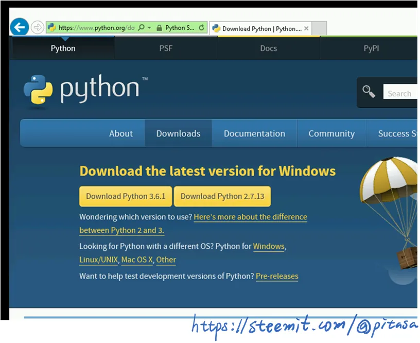Open the About menu item
The width and height of the screenshot is (420, 343).
tap(121, 133)
